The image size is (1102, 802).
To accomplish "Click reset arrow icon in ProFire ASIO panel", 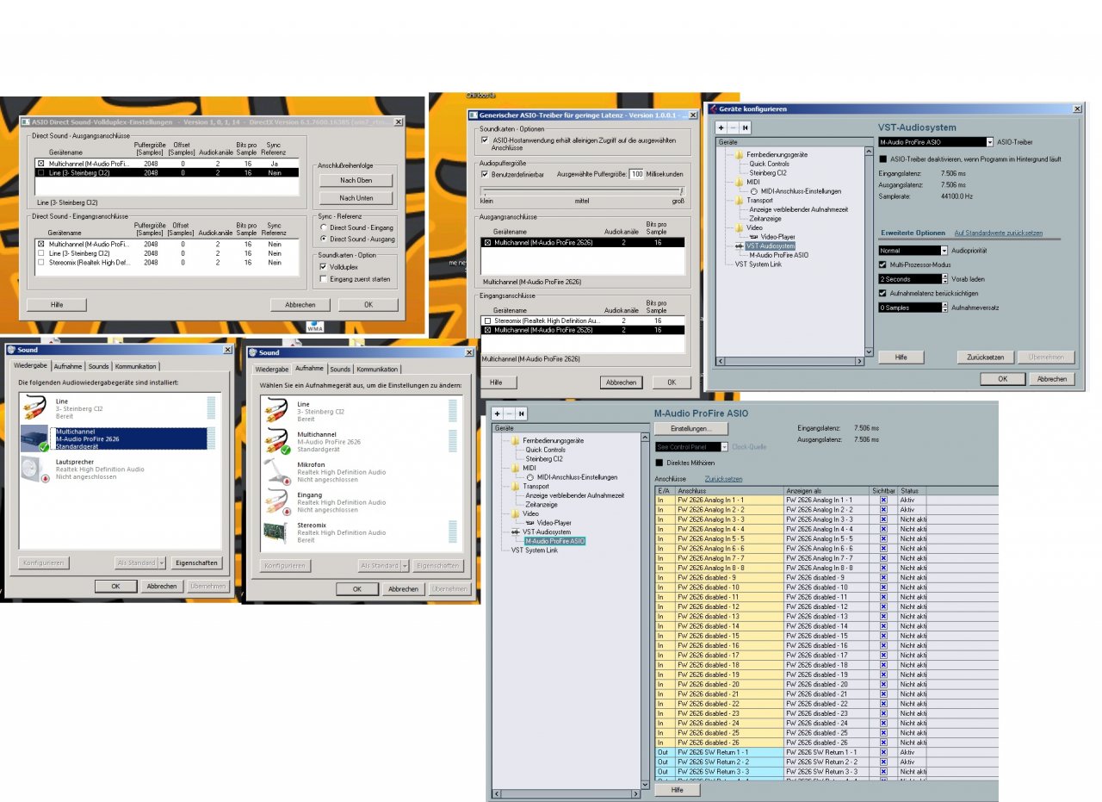I will pos(522,413).
